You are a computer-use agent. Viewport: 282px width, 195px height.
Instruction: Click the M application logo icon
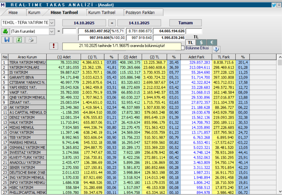3,5
